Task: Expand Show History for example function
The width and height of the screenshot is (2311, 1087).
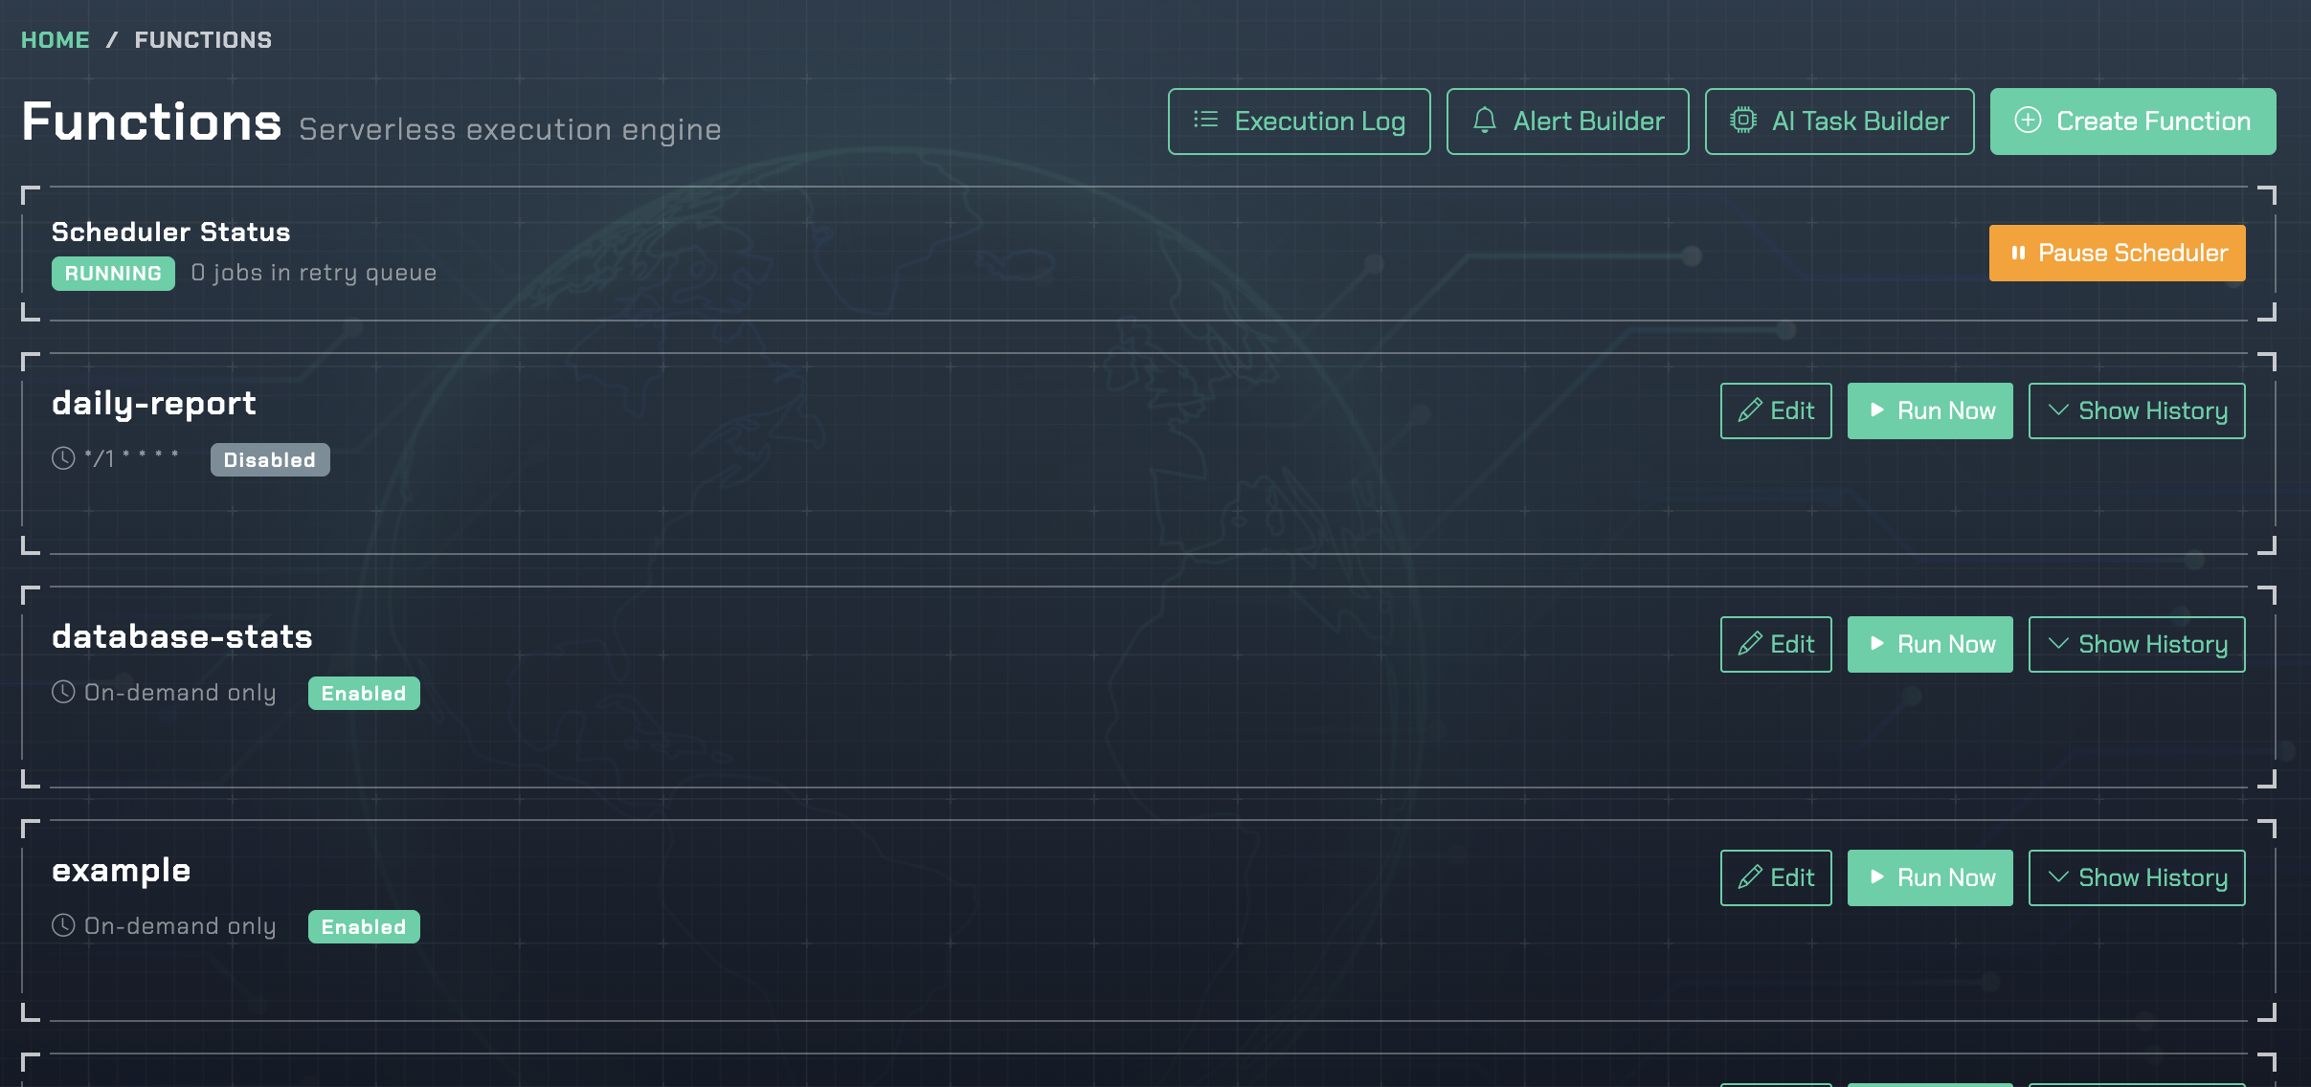Action: pos(2136,877)
